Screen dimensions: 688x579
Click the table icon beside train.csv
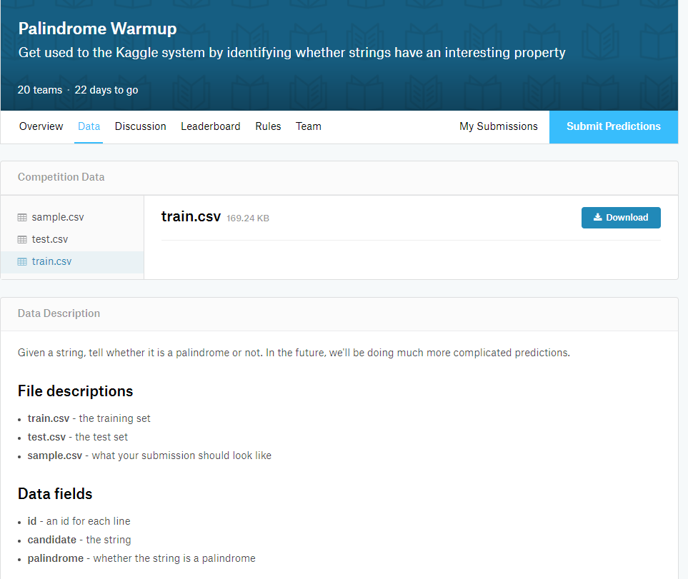pyautogui.click(x=22, y=262)
